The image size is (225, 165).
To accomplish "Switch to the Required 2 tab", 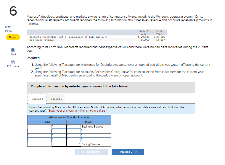I will click(56, 99).
